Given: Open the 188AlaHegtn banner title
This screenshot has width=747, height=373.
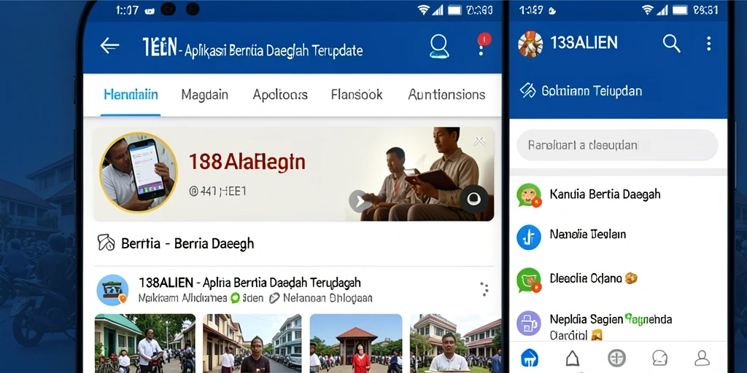Looking at the screenshot, I should click(247, 162).
